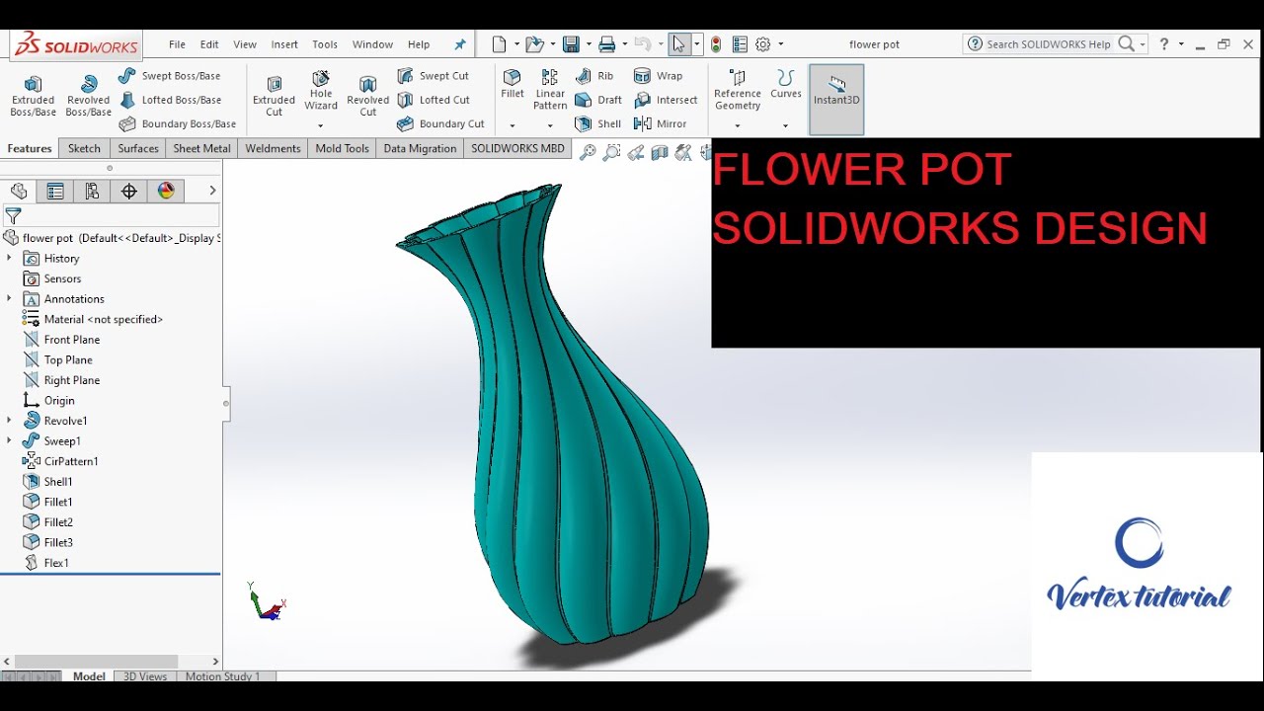1264x711 pixels.
Task: Open the Hole Wizard tool
Action: [320, 90]
